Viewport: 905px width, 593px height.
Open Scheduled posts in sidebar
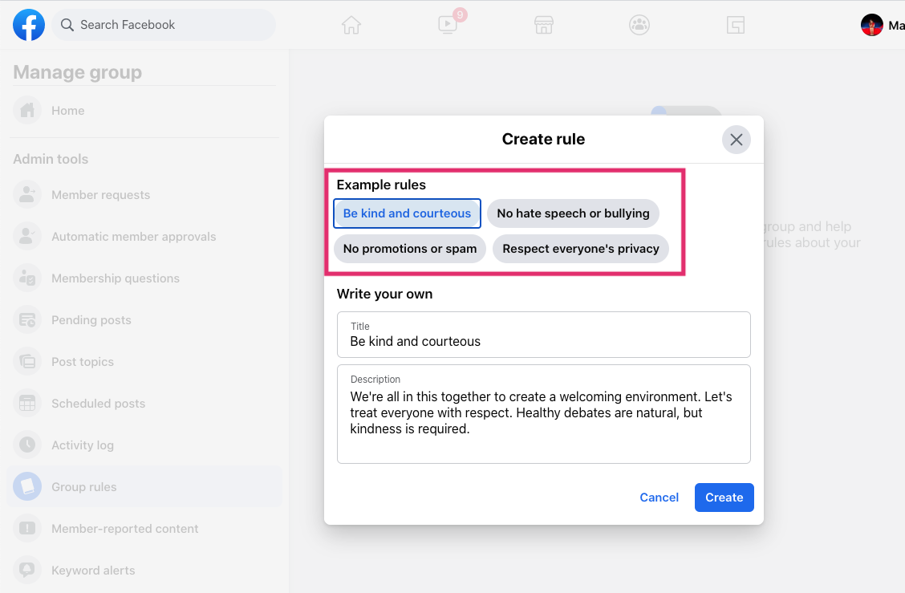[144, 403]
